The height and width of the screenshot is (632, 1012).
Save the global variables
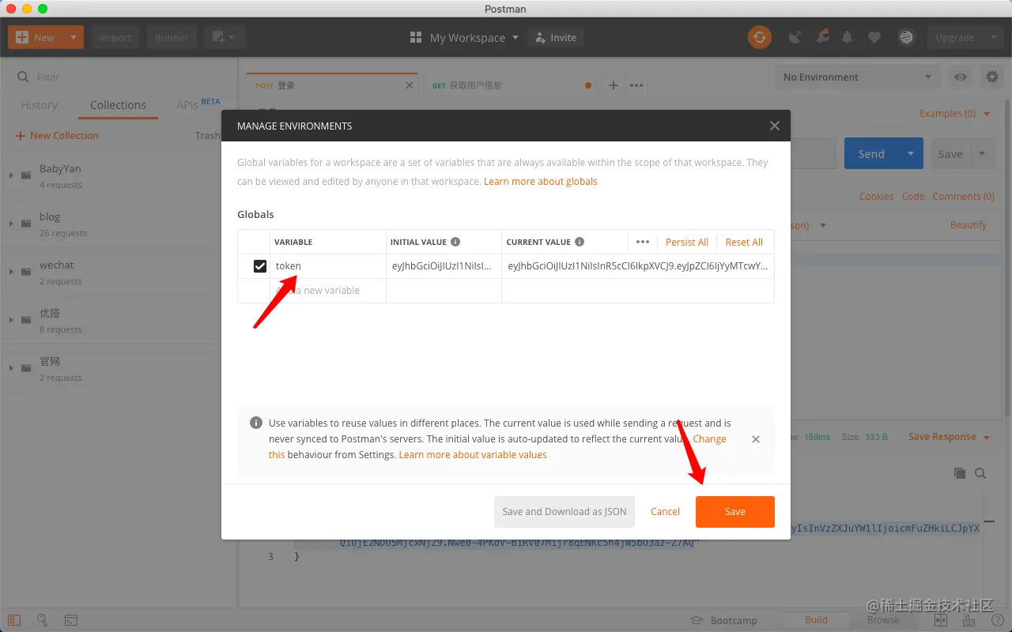[735, 512]
